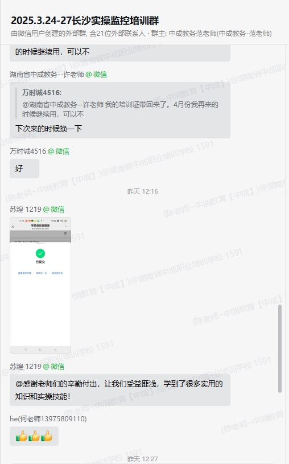This screenshot has height=464, width=289.
Task: Click the three thumbs-up emoji message
Action: coord(34,436)
